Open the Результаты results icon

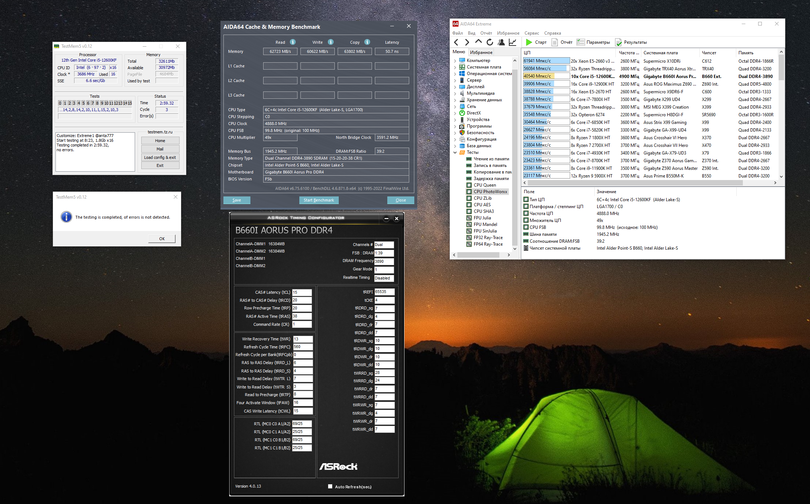click(x=618, y=42)
